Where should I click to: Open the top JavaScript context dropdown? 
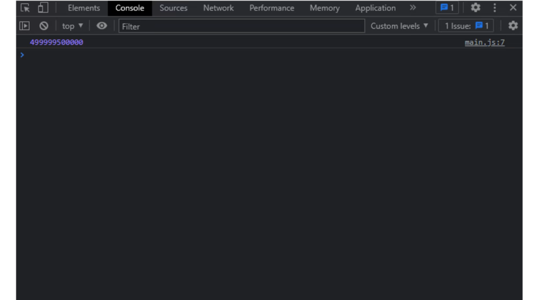(x=72, y=26)
